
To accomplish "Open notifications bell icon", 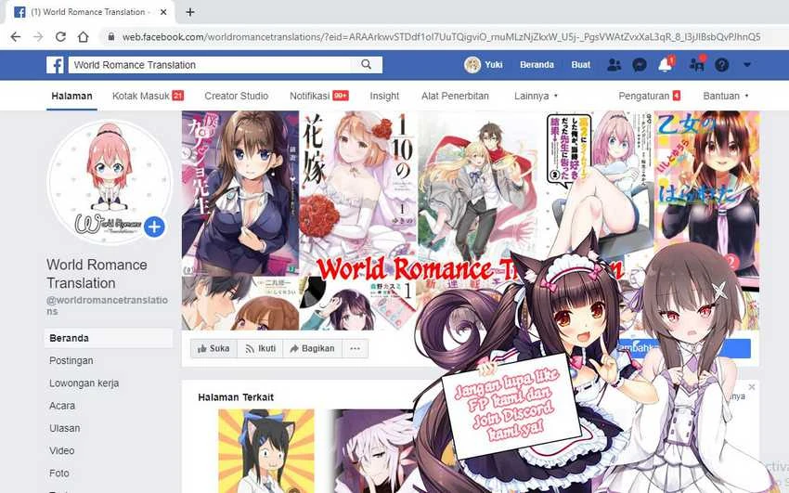I will click(666, 64).
